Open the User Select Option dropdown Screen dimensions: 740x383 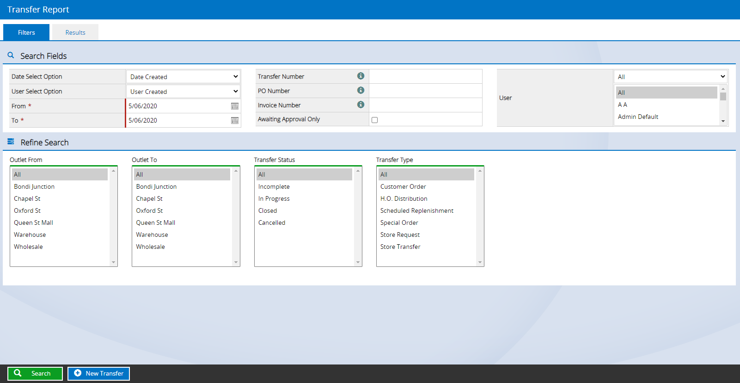183,92
